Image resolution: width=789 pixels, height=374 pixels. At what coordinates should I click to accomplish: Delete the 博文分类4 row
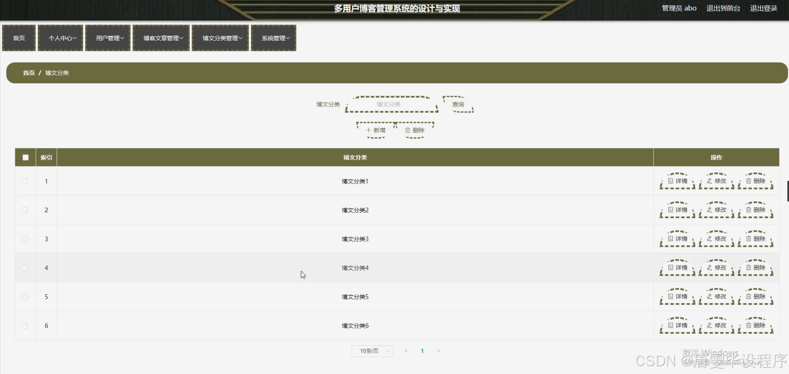[755, 268]
